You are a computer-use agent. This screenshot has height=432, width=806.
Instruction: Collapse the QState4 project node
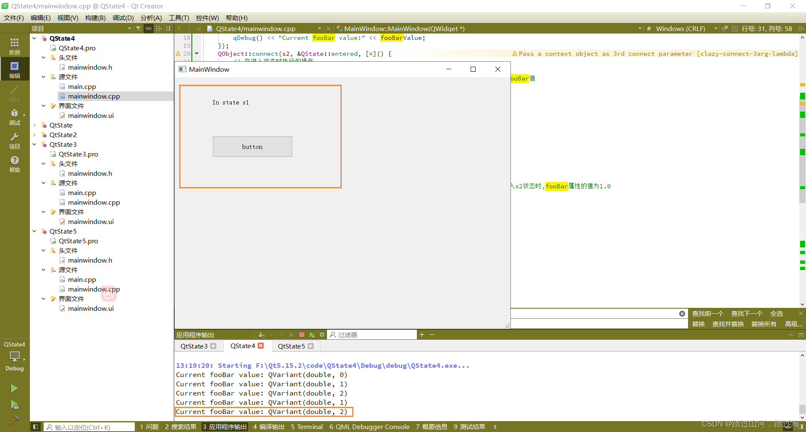tap(34, 38)
